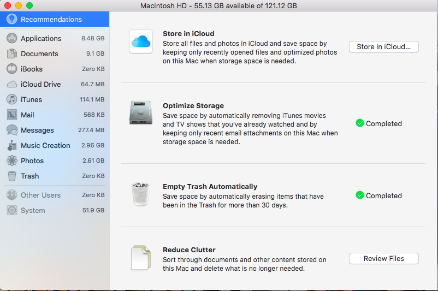Click the iCloud cloud app icon
438x291 pixels.
(x=141, y=41)
